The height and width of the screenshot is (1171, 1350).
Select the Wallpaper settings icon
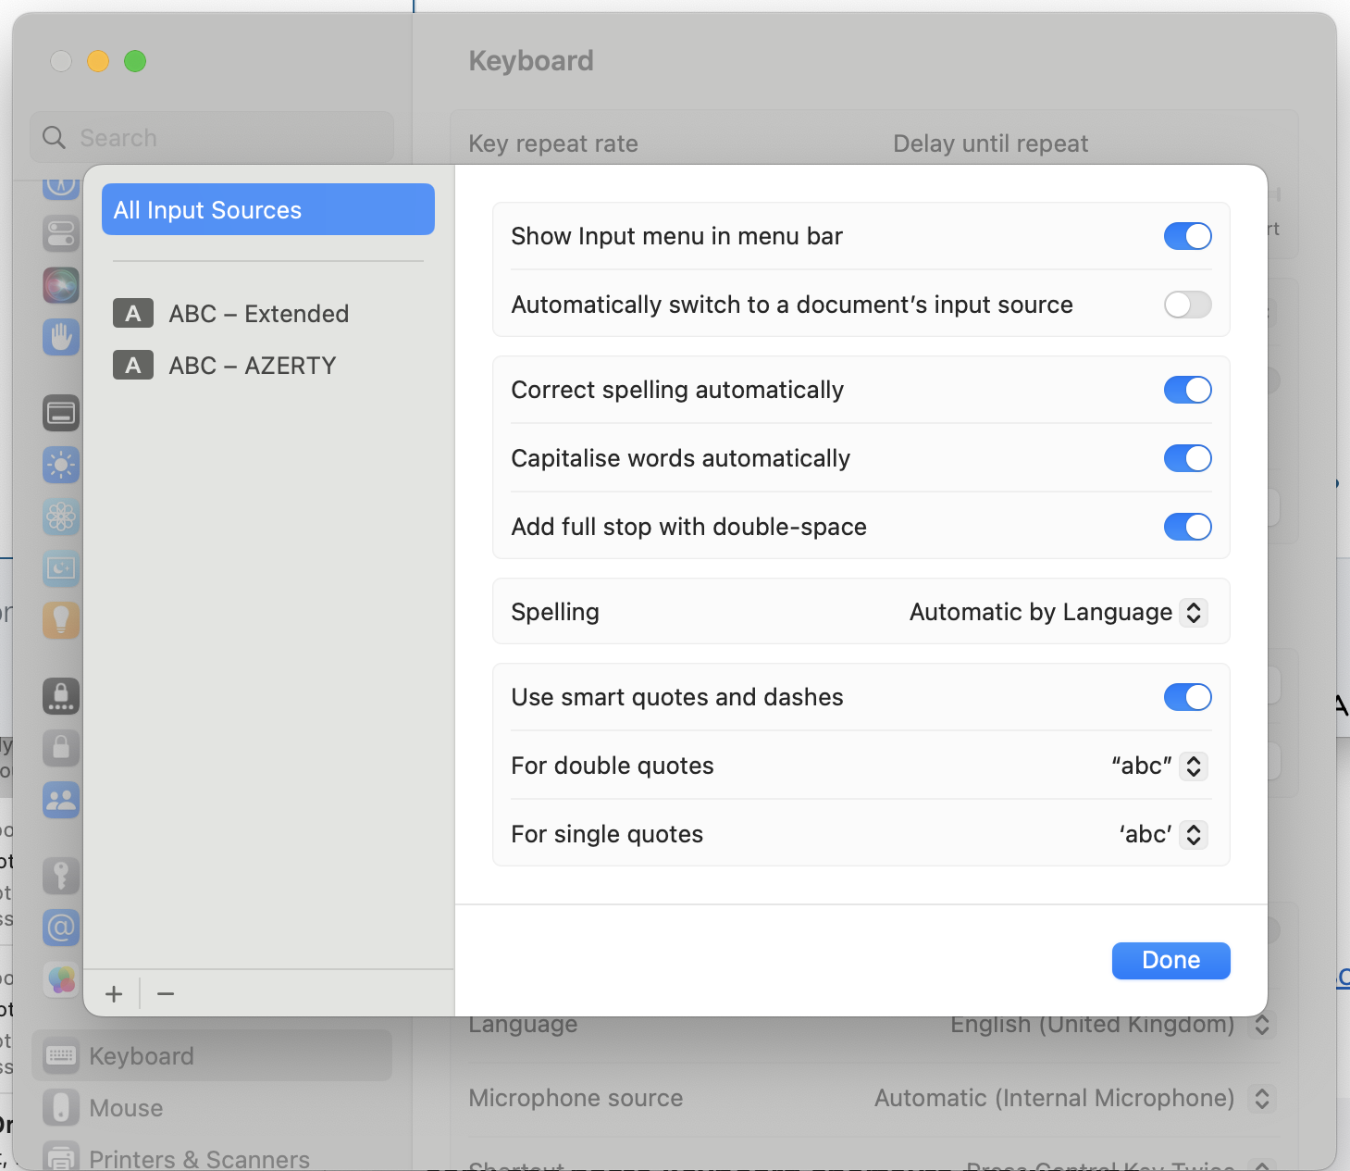point(60,517)
